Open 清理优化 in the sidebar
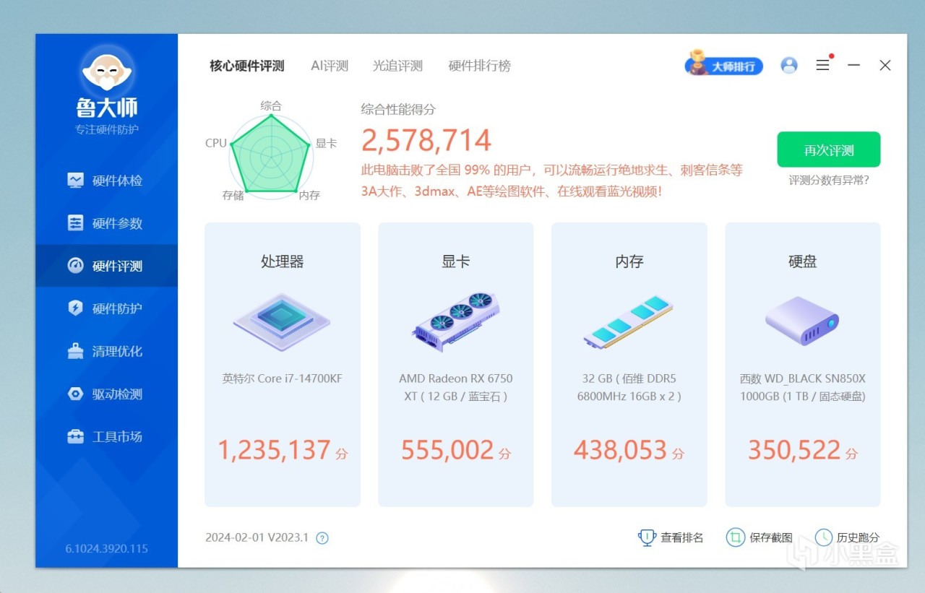The image size is (925, 593). point(106,351)
